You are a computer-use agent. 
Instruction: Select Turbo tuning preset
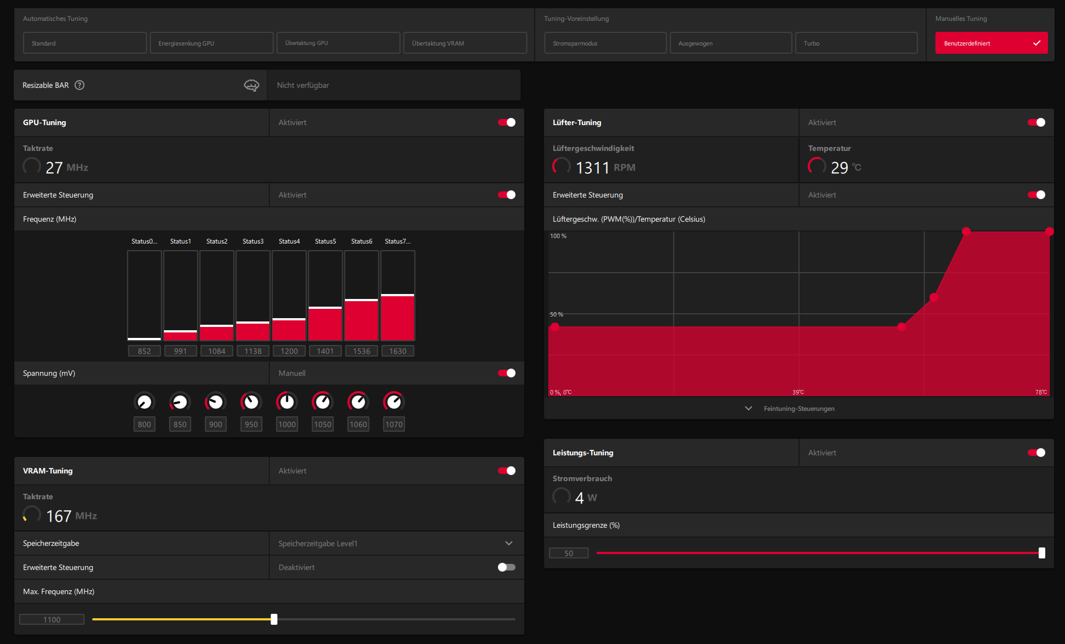coord(856,43)
